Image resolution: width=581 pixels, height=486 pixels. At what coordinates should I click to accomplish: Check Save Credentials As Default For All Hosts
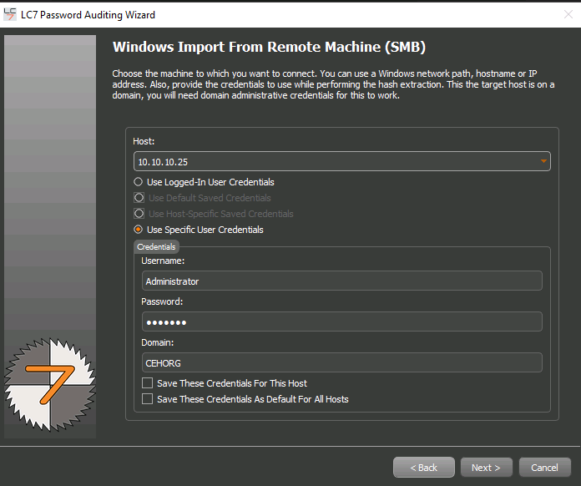[x=148, y=399]
